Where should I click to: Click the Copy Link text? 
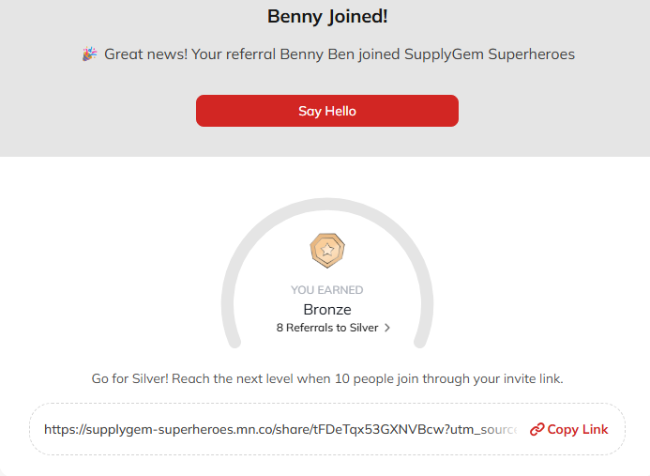578,429
